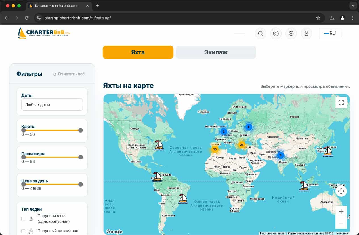Select the sailboat marker near Japan
This screenshot has width=359, height=235.
point(328,151)
